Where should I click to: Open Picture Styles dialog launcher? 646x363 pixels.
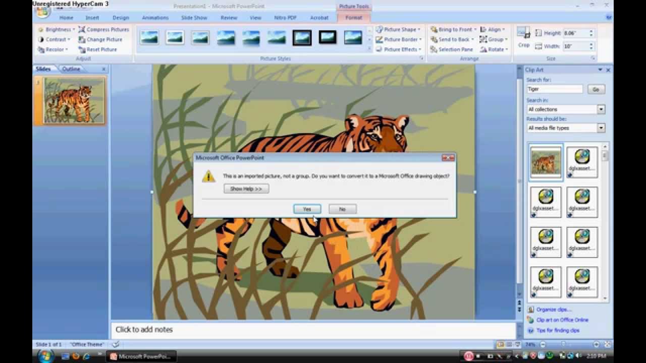pos(421,58)
